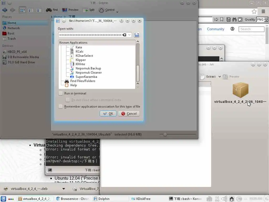Switch to Dolphin in the taskbar

pyautogui.click(x=111, y=199)
